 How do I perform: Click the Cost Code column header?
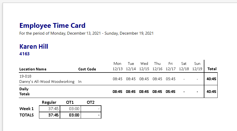(87, 69)
